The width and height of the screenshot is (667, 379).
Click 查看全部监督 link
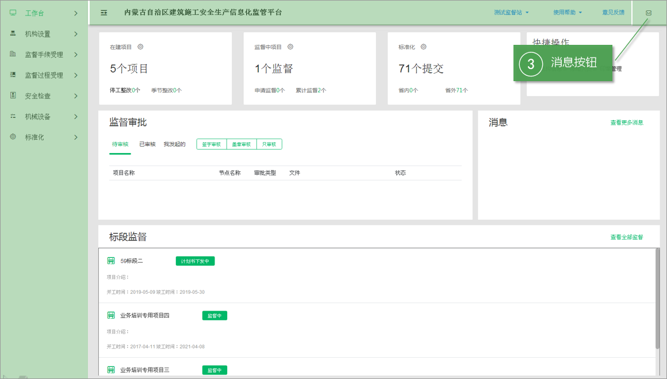[627, 237]
